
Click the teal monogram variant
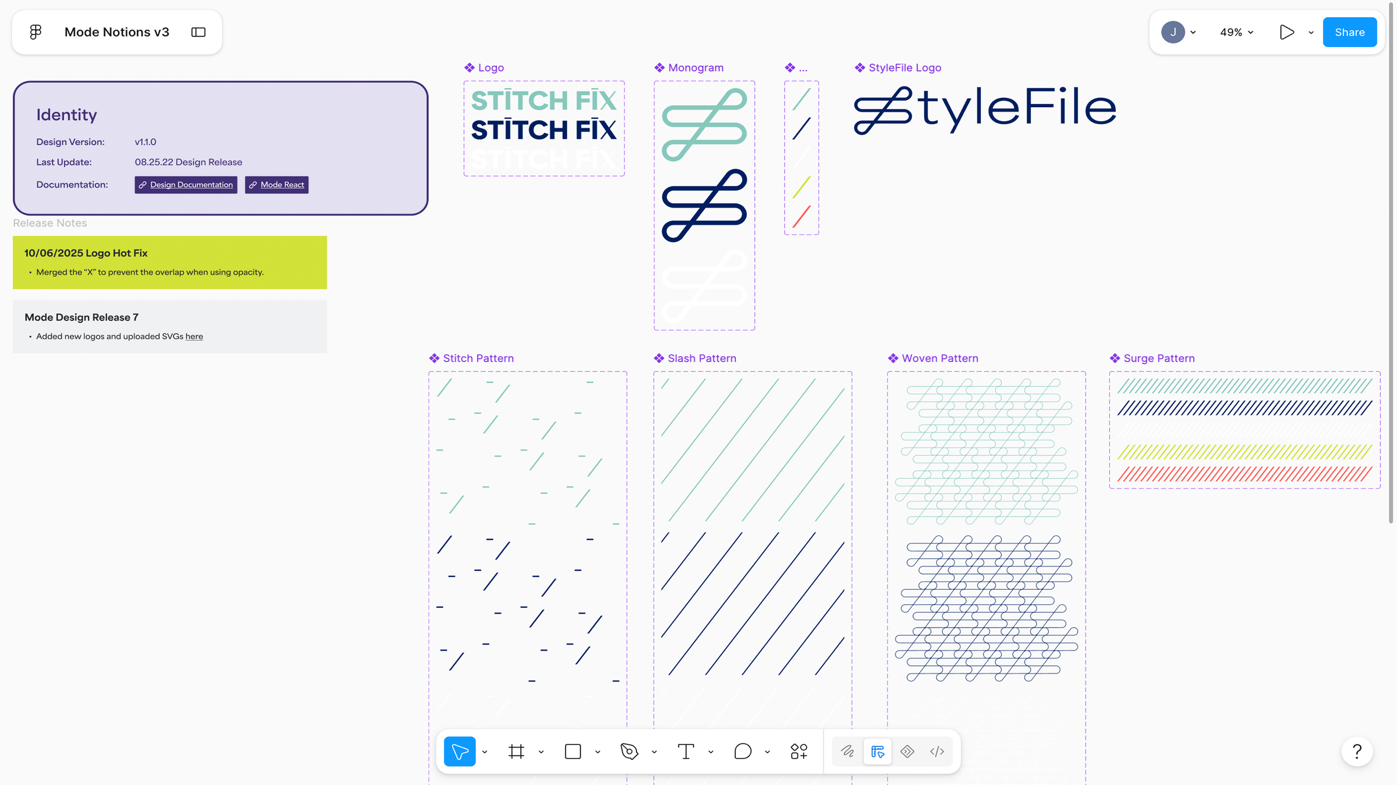[x=704, y=125]
